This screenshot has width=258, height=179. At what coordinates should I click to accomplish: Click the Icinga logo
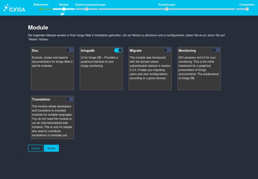[14, 9]
